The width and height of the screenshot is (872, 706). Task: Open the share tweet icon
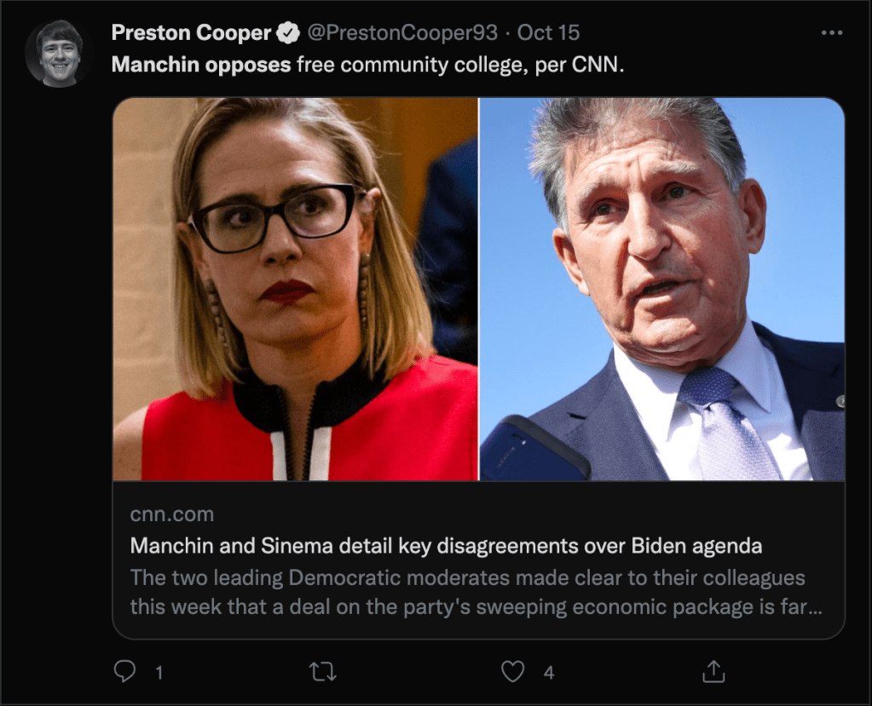point(713,672)
